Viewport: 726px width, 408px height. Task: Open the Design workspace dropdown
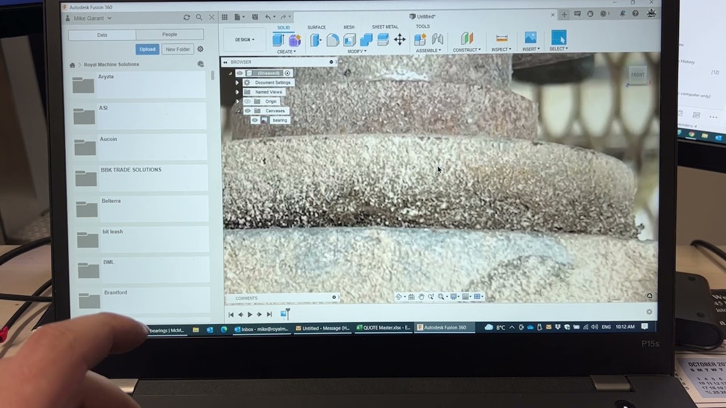245,40
